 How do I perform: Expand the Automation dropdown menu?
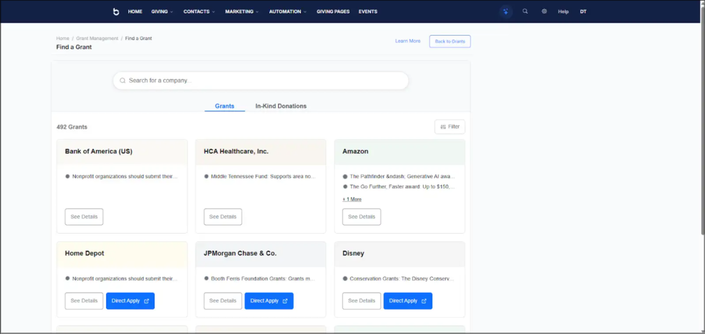point(288,12)
